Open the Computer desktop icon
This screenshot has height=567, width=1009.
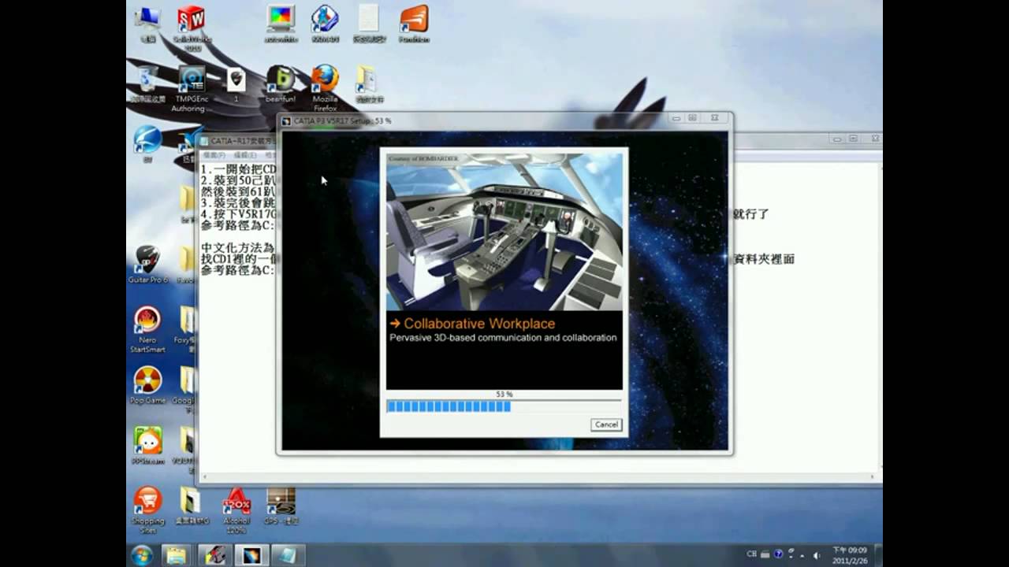tap(147, 24)
